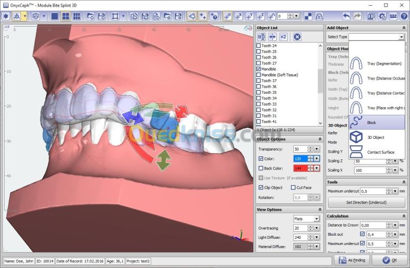Open the Flats view mode dropdown
Viewport: 410px width, 268px height.
coord(317,219)
